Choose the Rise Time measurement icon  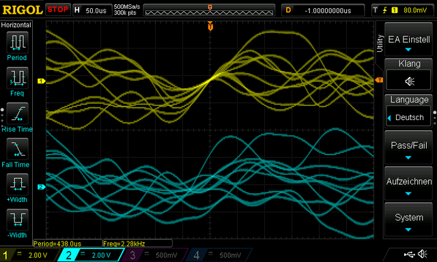click(17, 113)
